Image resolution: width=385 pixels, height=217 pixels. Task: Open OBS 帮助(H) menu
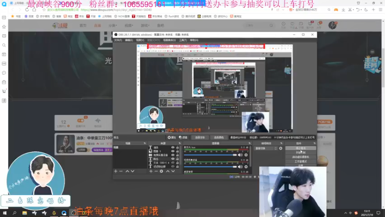pos(194,40)
